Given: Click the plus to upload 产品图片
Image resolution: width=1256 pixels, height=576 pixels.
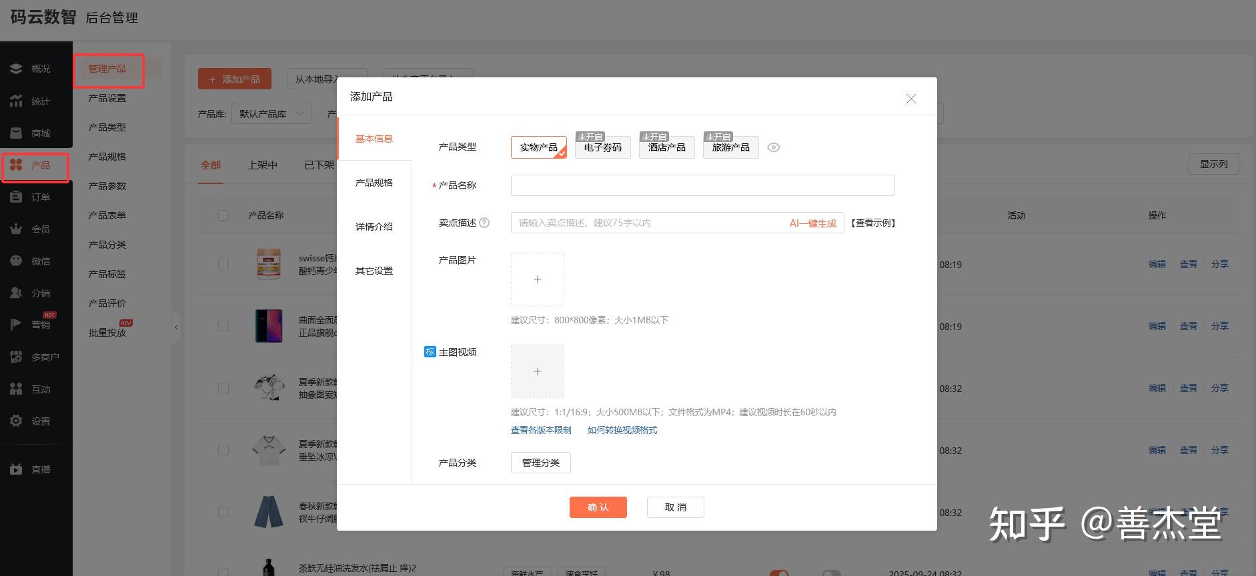Looking at the screenshot, I should coord(538,279).
